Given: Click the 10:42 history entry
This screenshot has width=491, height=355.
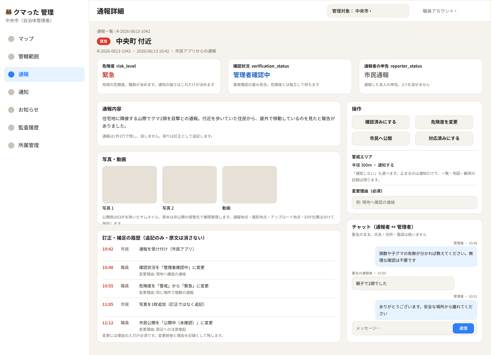Looking at the screenshot, I should click(219, 252).
